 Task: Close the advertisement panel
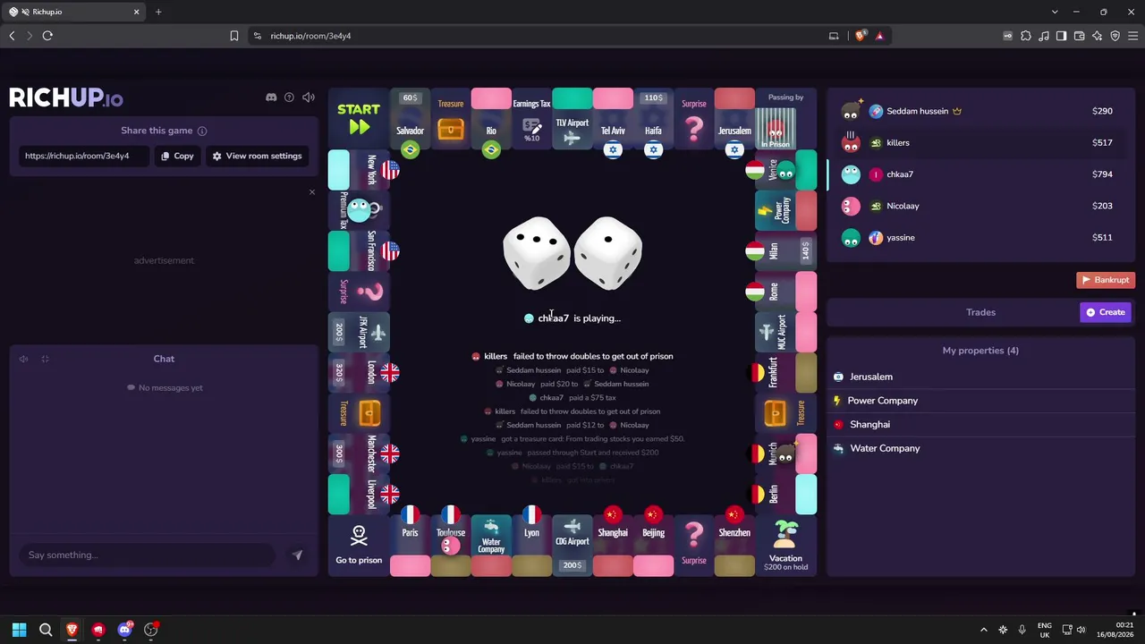(312, 192)
